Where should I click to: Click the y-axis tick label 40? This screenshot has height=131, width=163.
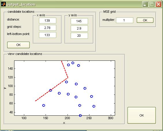tap(11, 112)
